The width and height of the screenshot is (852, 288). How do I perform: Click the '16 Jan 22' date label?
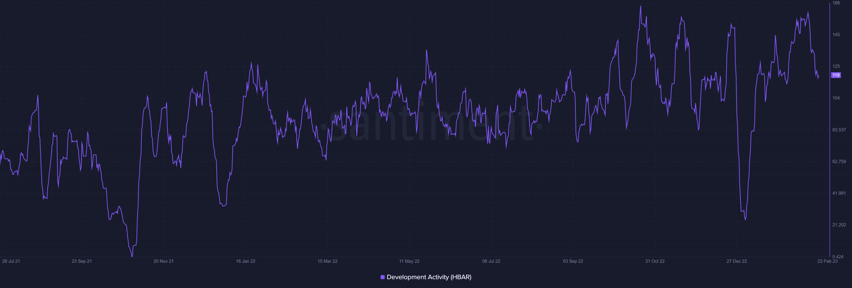pos(246,261)
